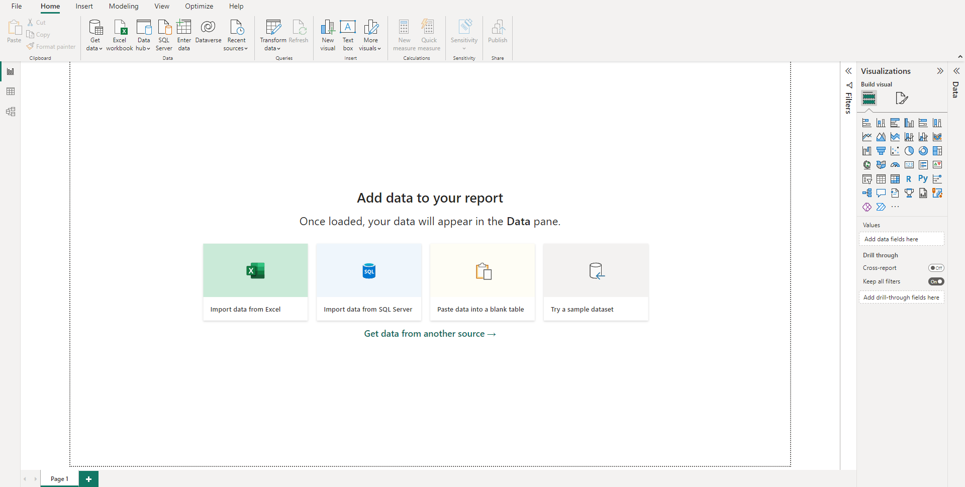Select the Q&A speech bubble visual
Screen dimensions: 965x487
tap(881, 193)
